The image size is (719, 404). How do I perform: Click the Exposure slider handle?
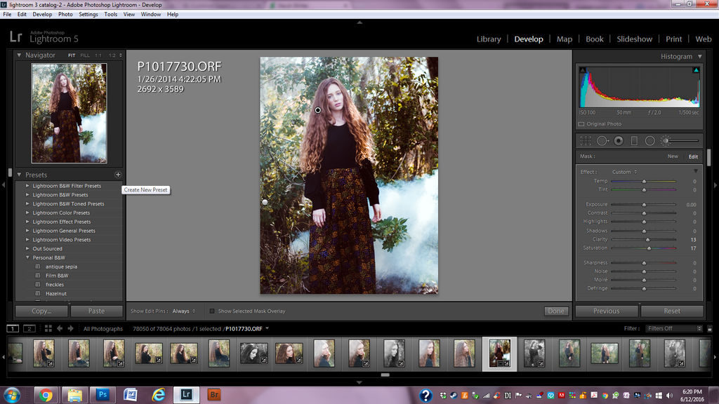pos(644,204)
